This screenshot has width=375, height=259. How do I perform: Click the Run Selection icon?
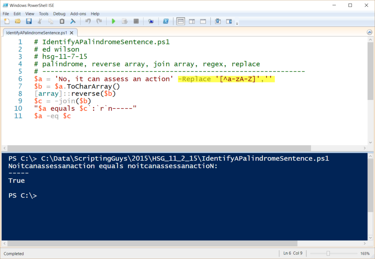[125, 22]
